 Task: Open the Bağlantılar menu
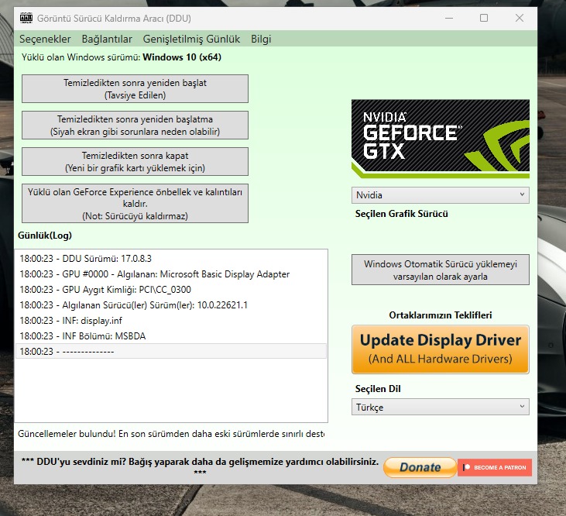click(x=107, y=39)
